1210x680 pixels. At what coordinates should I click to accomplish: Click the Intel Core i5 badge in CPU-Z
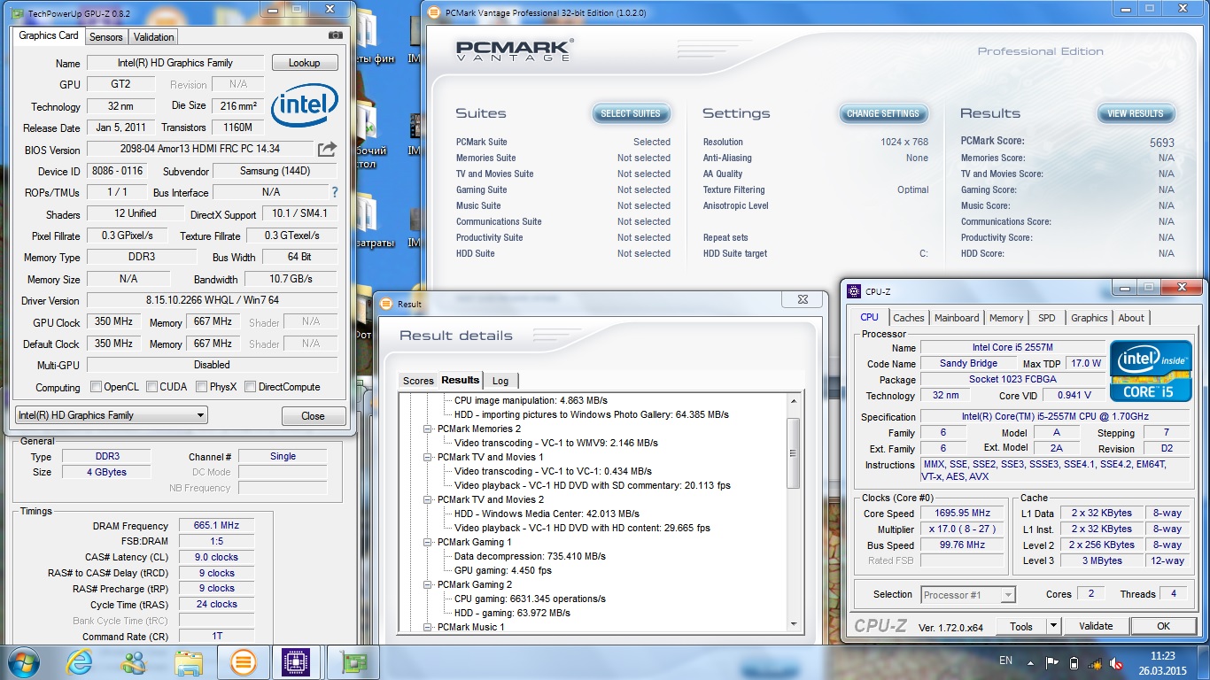coord(1152,371)
